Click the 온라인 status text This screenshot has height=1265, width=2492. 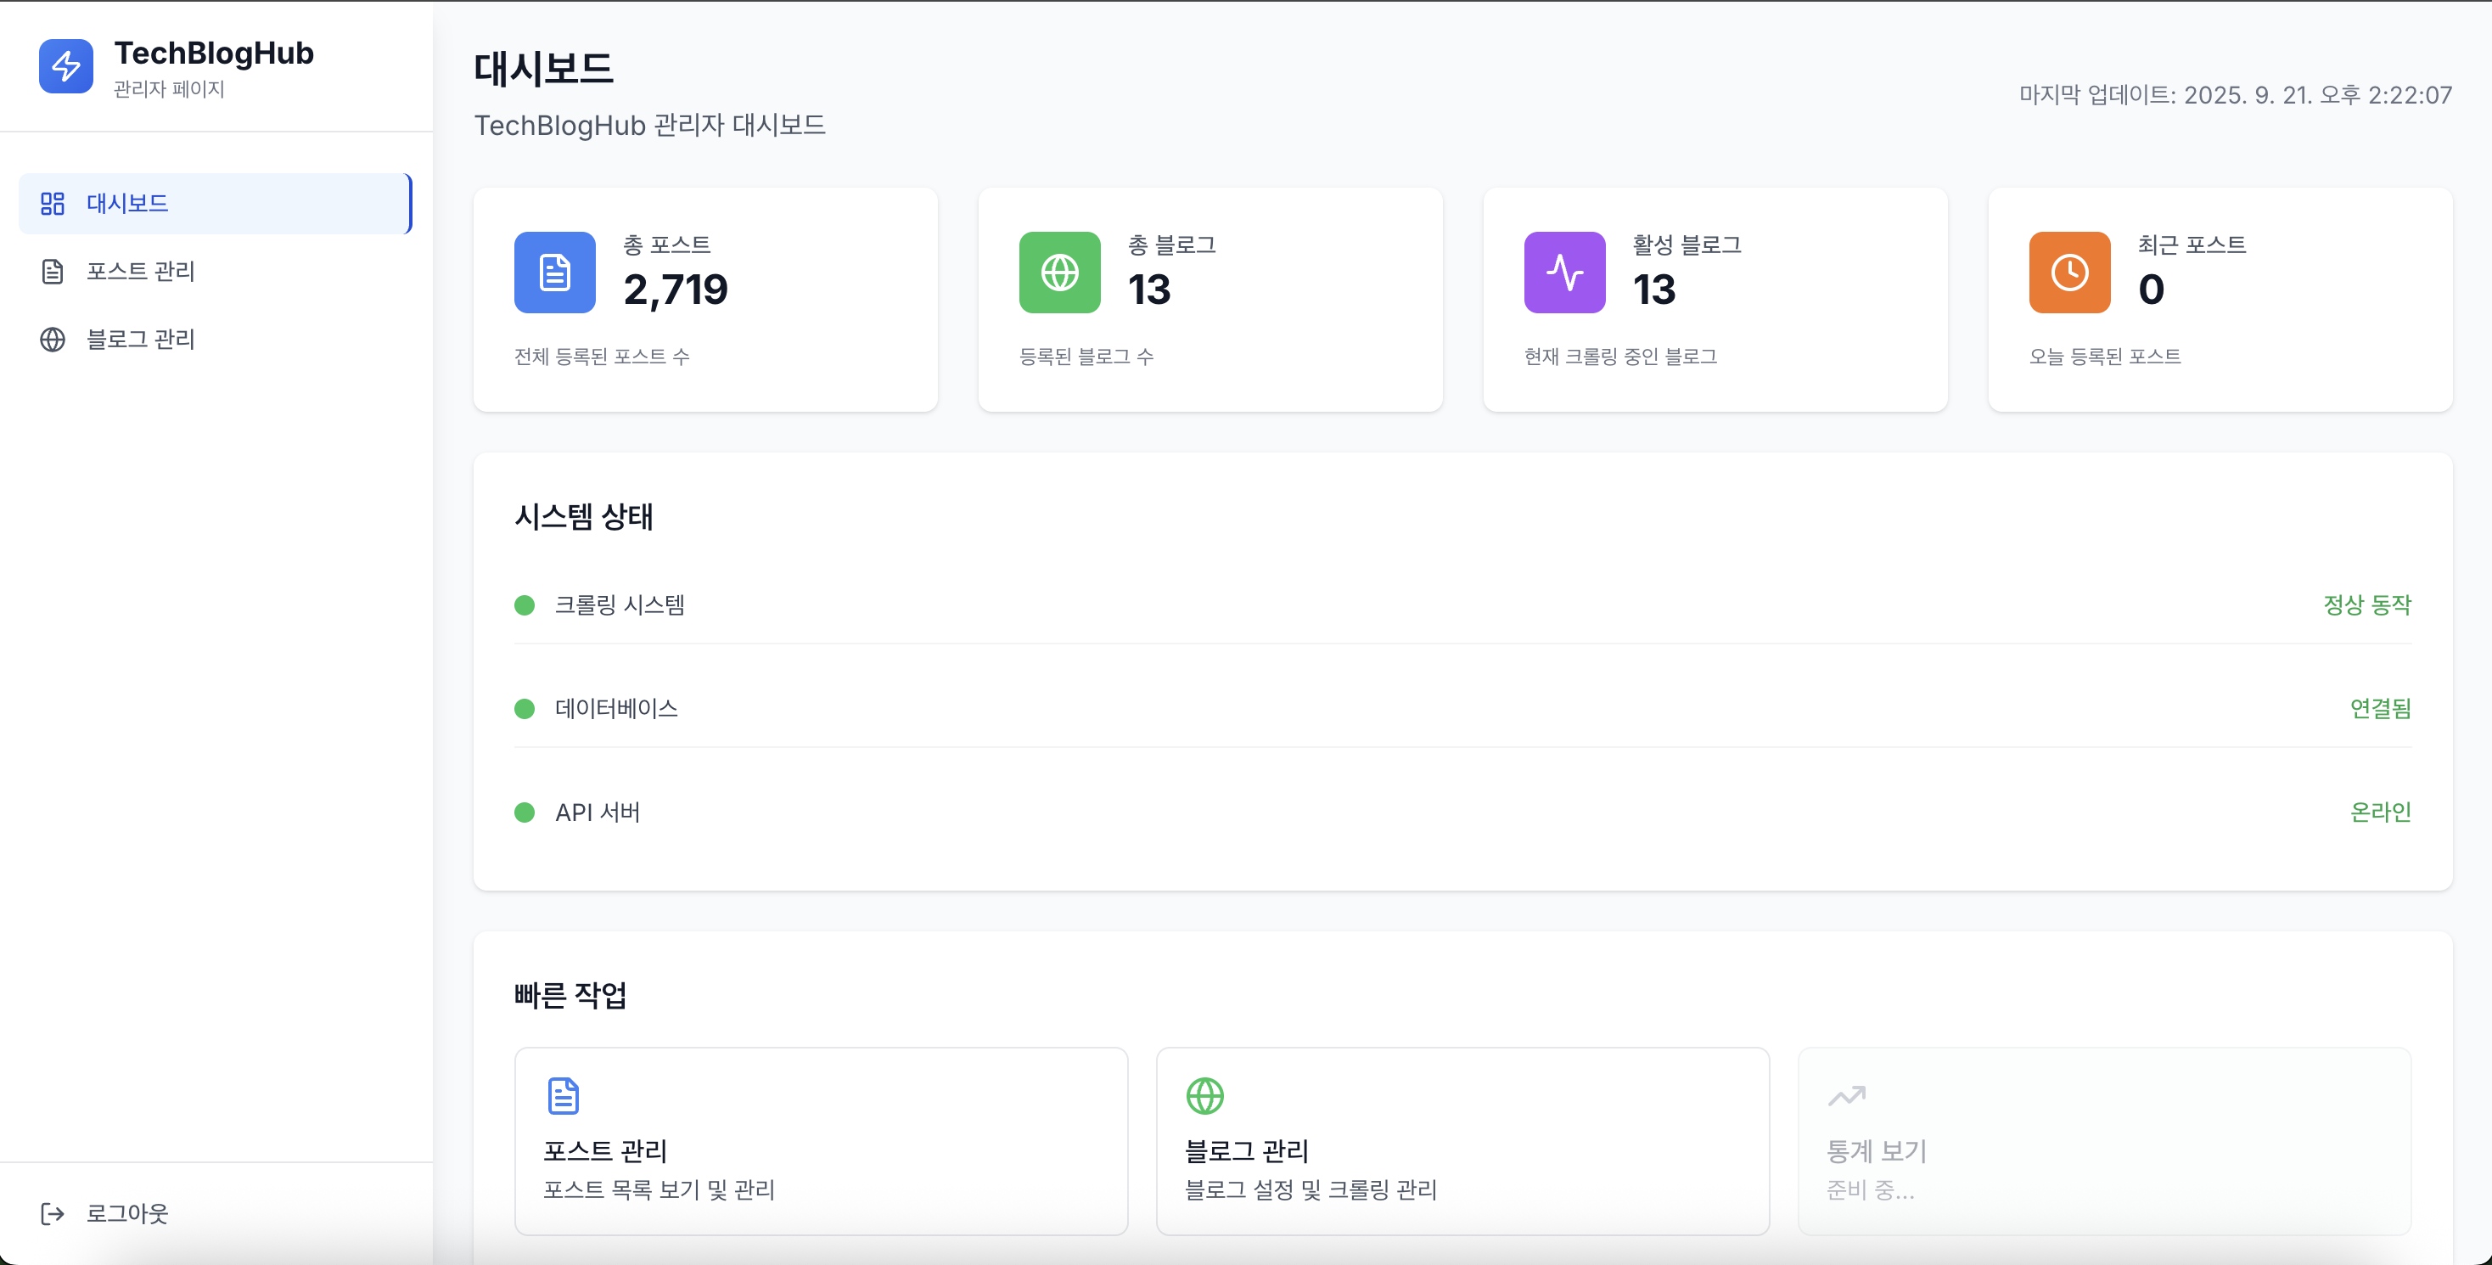2381,812
